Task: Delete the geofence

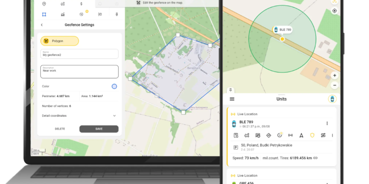Action: tap(60, 129)
